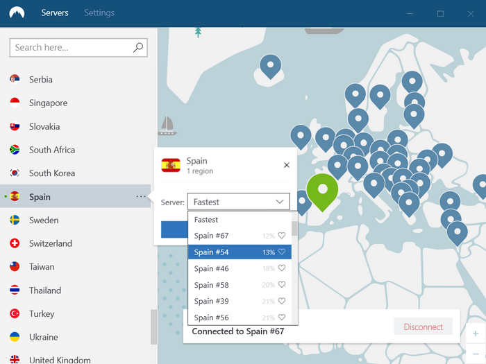The width and height of the screenshot is (486, 364).
Task: Click the Thailand flag icon
Action: tap(15, 290)
